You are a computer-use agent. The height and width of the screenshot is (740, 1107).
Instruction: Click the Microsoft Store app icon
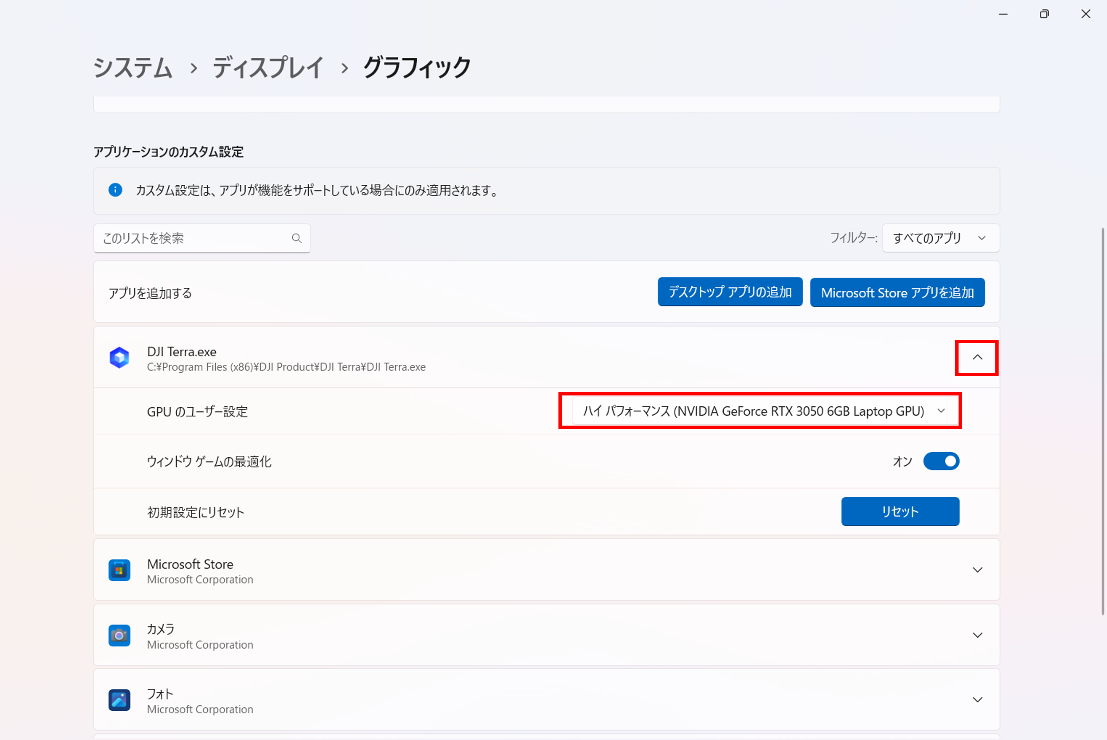point(119,570)
